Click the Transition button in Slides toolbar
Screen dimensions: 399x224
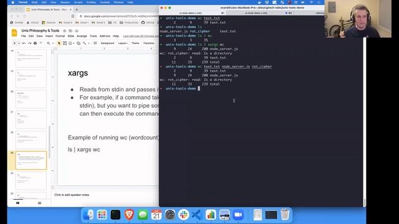[x=148, y=43]
